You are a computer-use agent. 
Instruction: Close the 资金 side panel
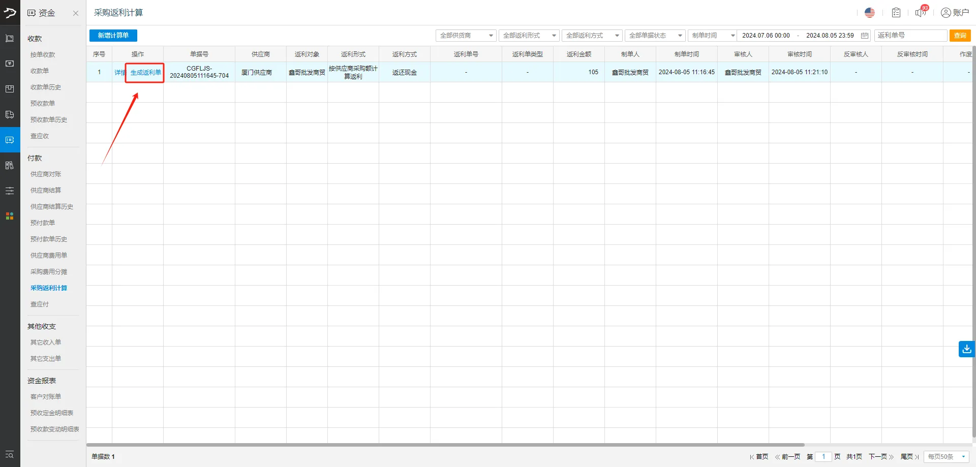click(x=76, y=13)
